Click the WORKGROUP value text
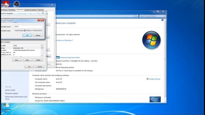This screenshot has height=115, width=205. (x=61, y=89)
